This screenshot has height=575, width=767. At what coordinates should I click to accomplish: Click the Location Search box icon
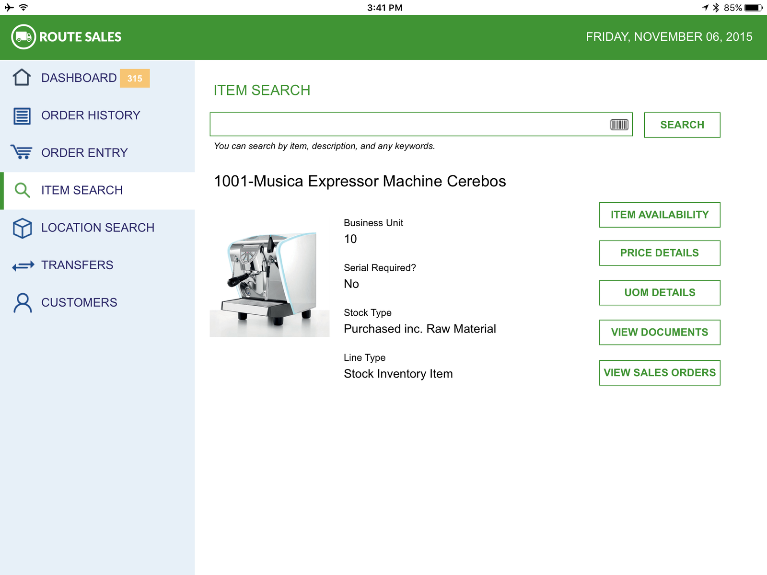point(22,228)
